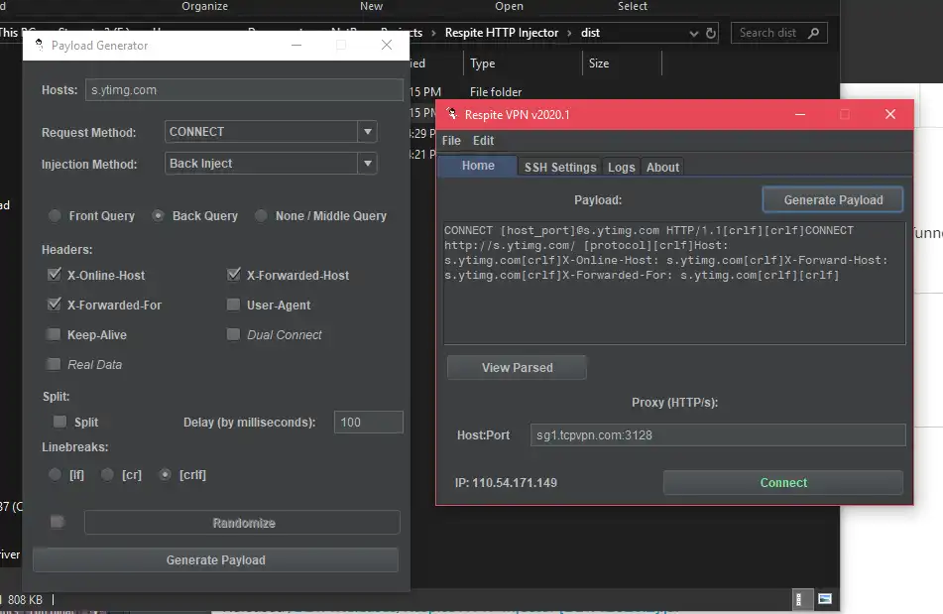Switch to the Home tab
943x614 pixels.
pyautogui.click(x=478, y=166)
